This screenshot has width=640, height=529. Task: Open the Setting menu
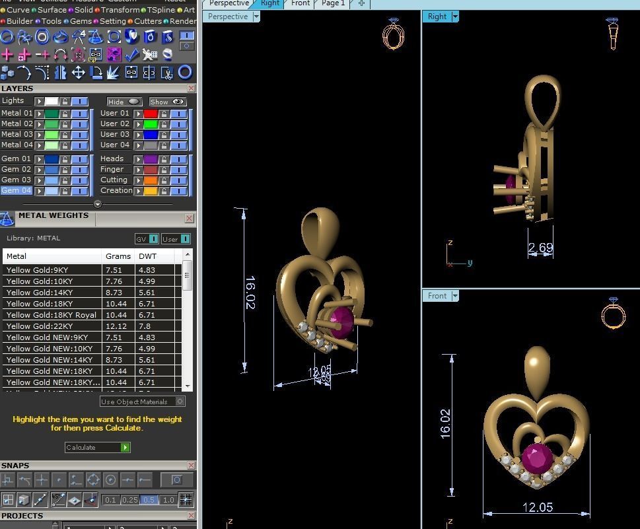click(x=113, y=21)
